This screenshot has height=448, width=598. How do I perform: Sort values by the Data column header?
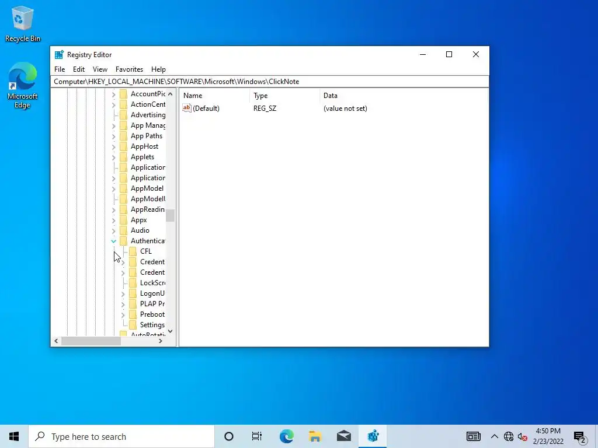[404, 96]
